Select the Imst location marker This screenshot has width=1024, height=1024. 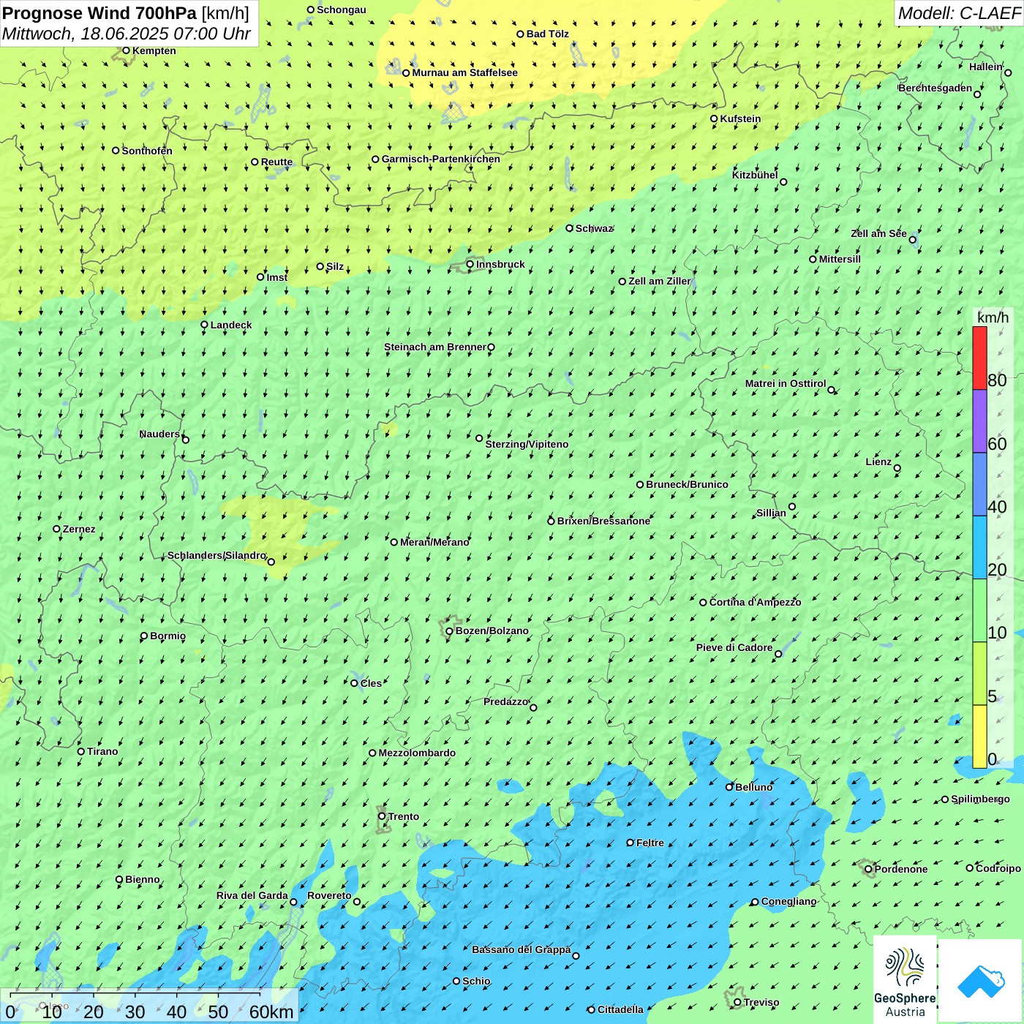click(x=260, y=277)
